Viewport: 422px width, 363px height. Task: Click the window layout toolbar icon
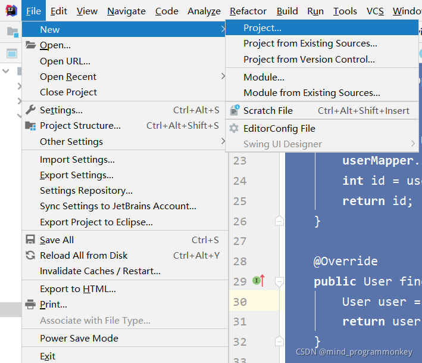(x=12, y=54)
